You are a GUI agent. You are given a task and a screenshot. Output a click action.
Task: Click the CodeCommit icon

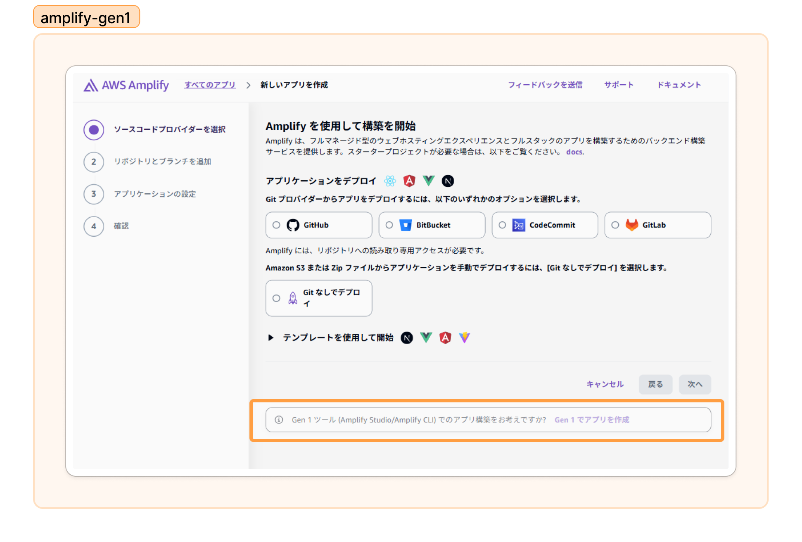(x=519, y=225)
